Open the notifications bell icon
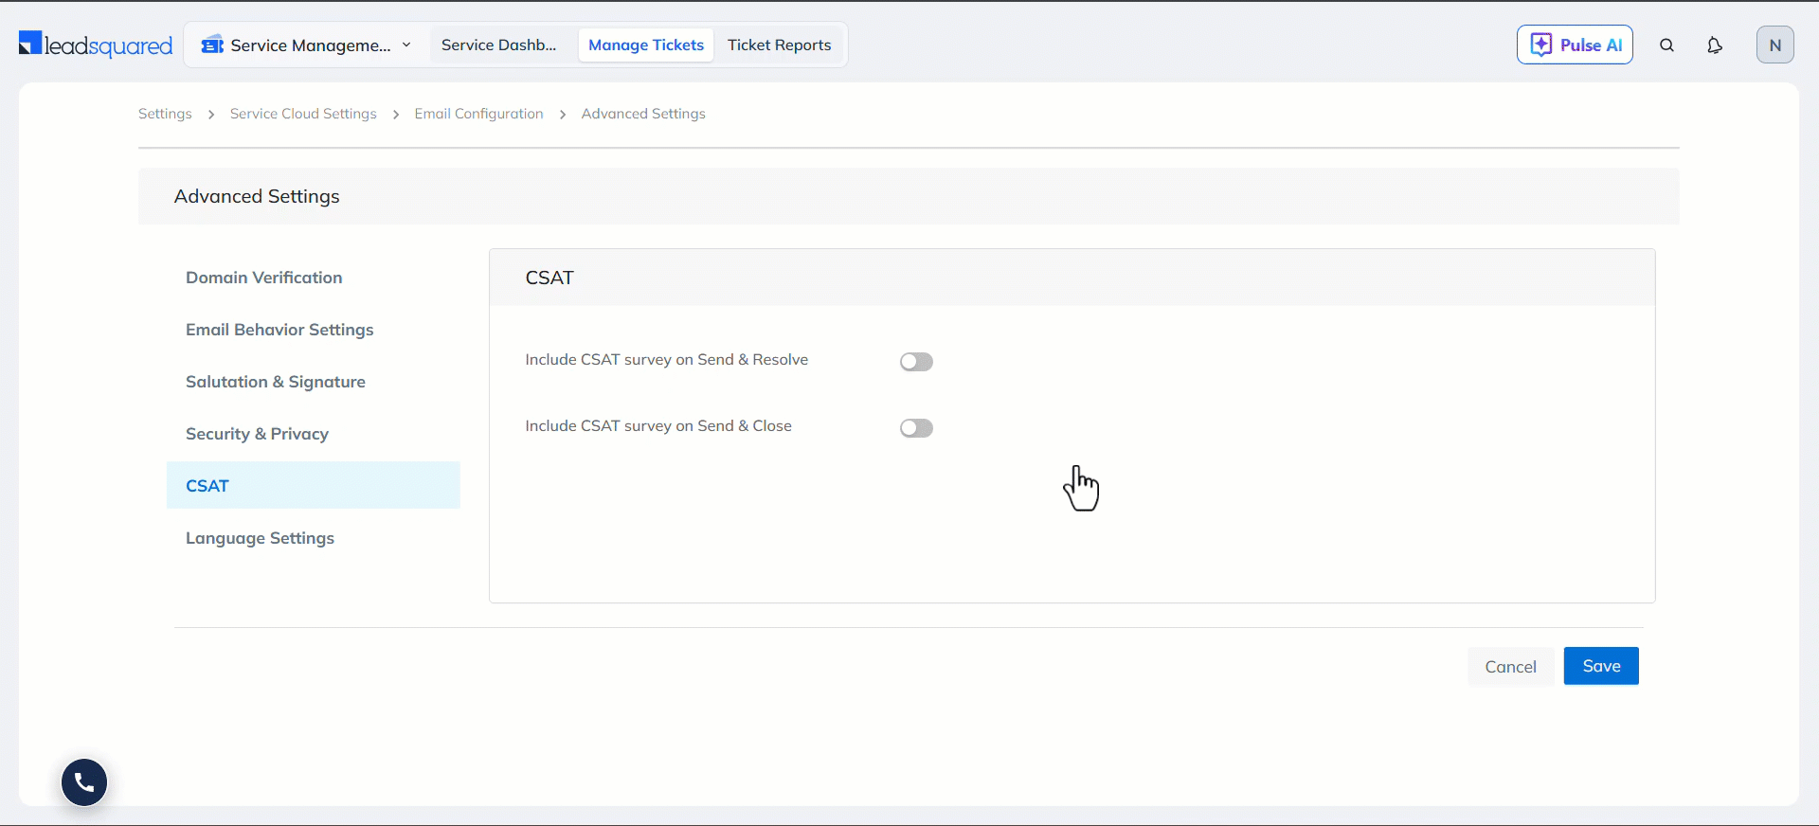 pyautogui.click(x=1715, y=45)
